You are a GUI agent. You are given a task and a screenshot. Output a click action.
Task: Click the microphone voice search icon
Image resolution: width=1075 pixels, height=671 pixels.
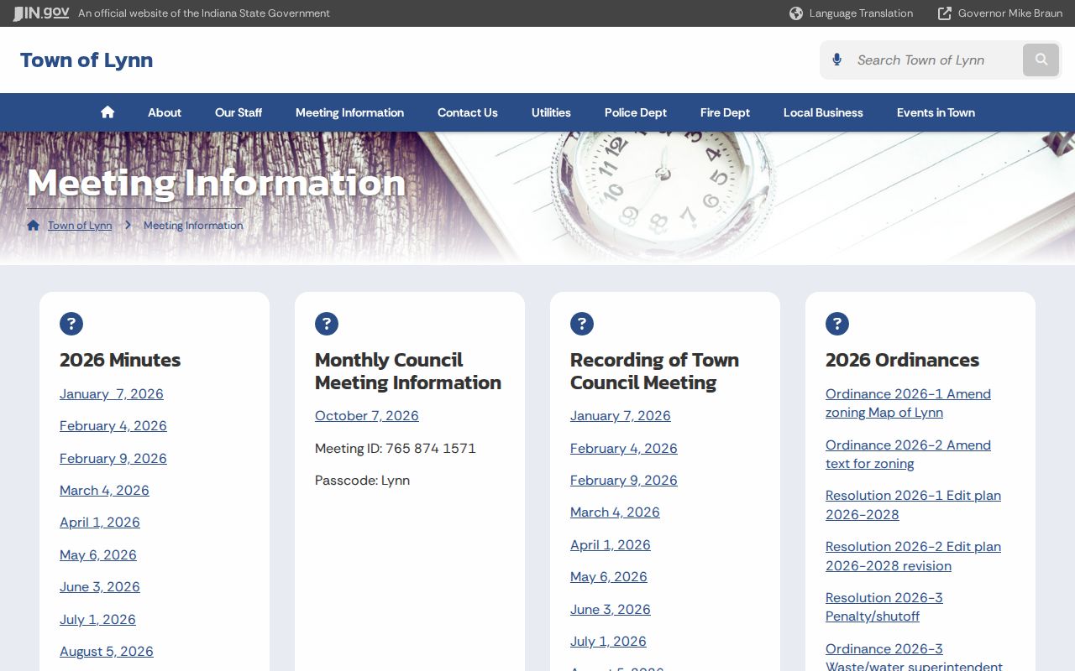click(x=836, y=60)
